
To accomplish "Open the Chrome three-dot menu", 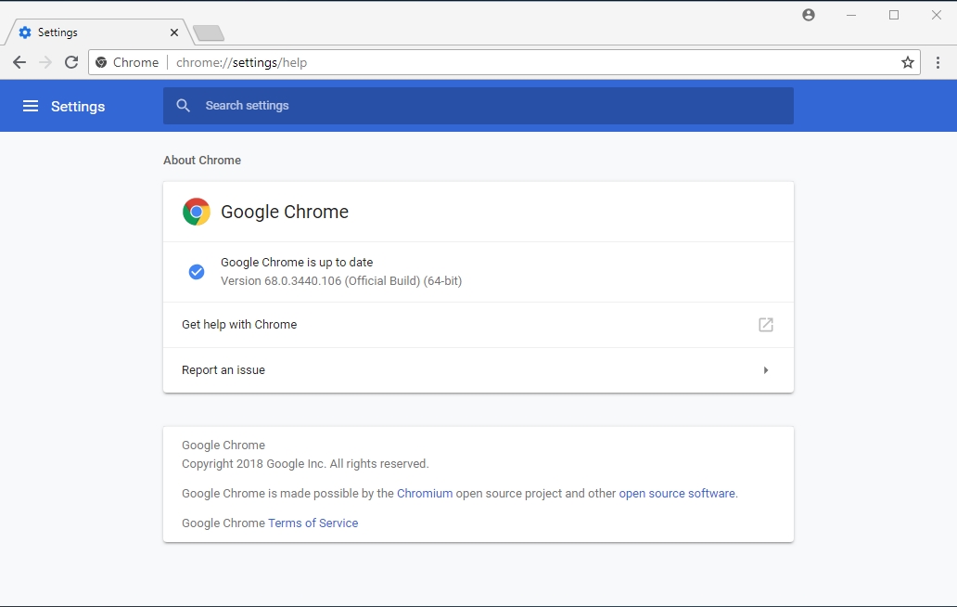I will tap(938, 62).
